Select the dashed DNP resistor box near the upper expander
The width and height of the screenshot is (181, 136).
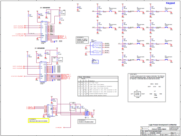point(62,13)
